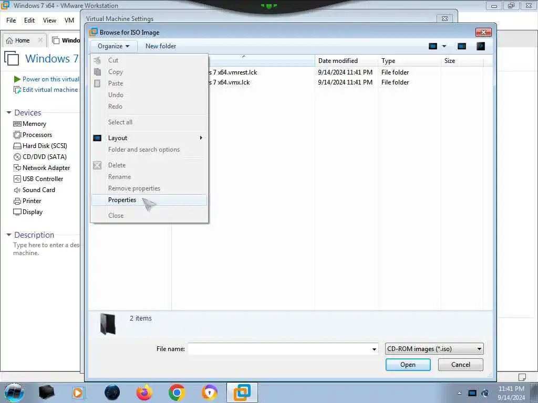Click the Home tab house icon
538x403 pixels.
(x=9, y=40)
